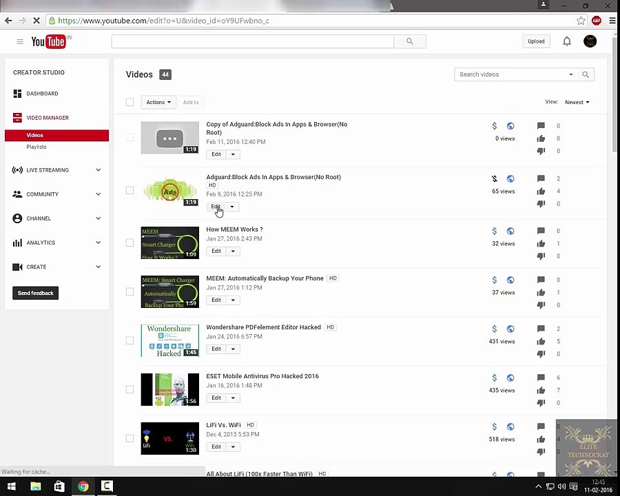The width and height of the screenshot is (620, 496).
Task: Expand the Create section
Action: (98, 267)
